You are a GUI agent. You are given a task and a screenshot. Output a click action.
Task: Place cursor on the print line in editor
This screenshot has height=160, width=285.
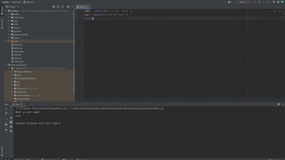pyautogui.click(x=89, y=18)
